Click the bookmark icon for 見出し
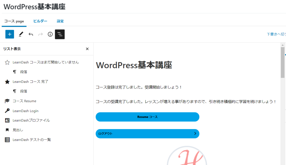 7,130
